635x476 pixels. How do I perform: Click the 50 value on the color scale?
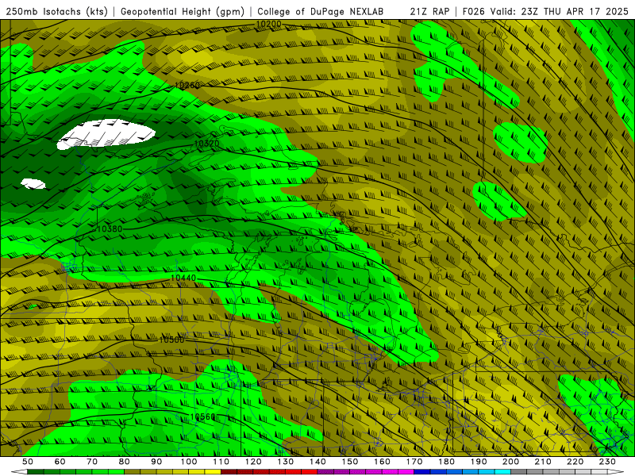click(28, 462)
